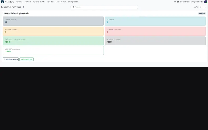Open the actions menu beside Resumen de Prefectura

click(x=23, y=7)
